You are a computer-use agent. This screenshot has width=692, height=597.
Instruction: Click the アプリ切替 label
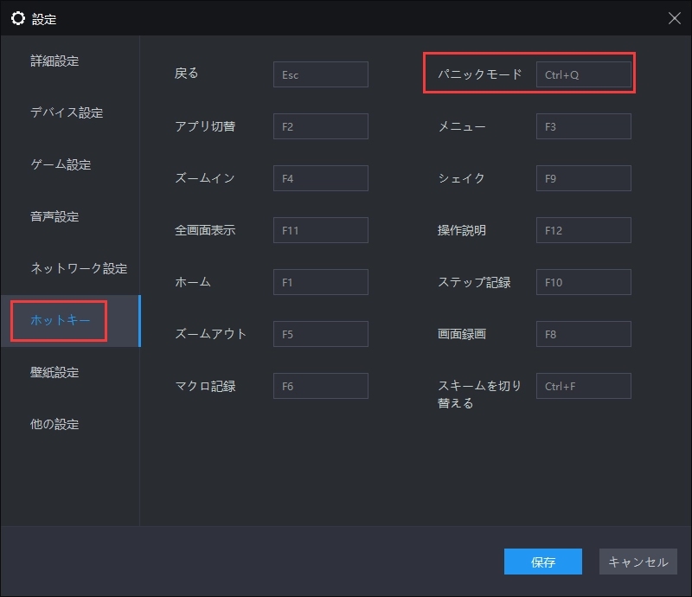pyautogui.click(x=205, y=126)
